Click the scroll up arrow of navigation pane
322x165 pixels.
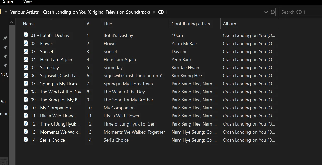coord(12,22)
